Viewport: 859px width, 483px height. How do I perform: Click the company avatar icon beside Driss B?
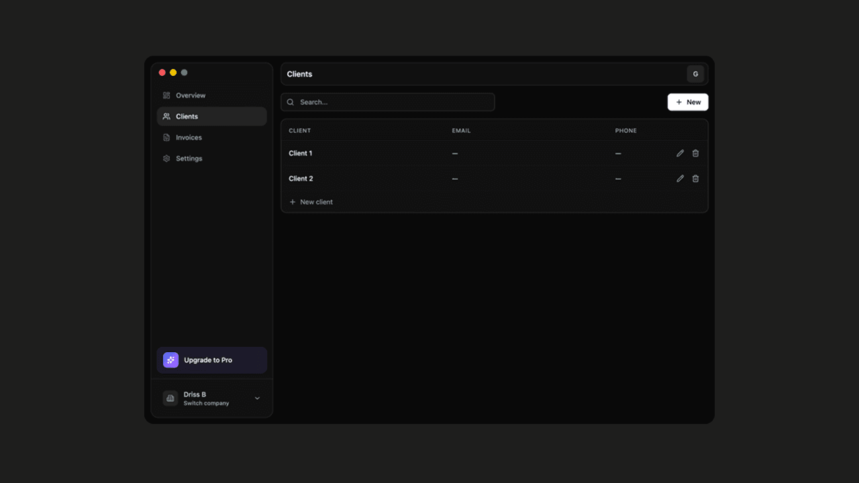(170, 398)
